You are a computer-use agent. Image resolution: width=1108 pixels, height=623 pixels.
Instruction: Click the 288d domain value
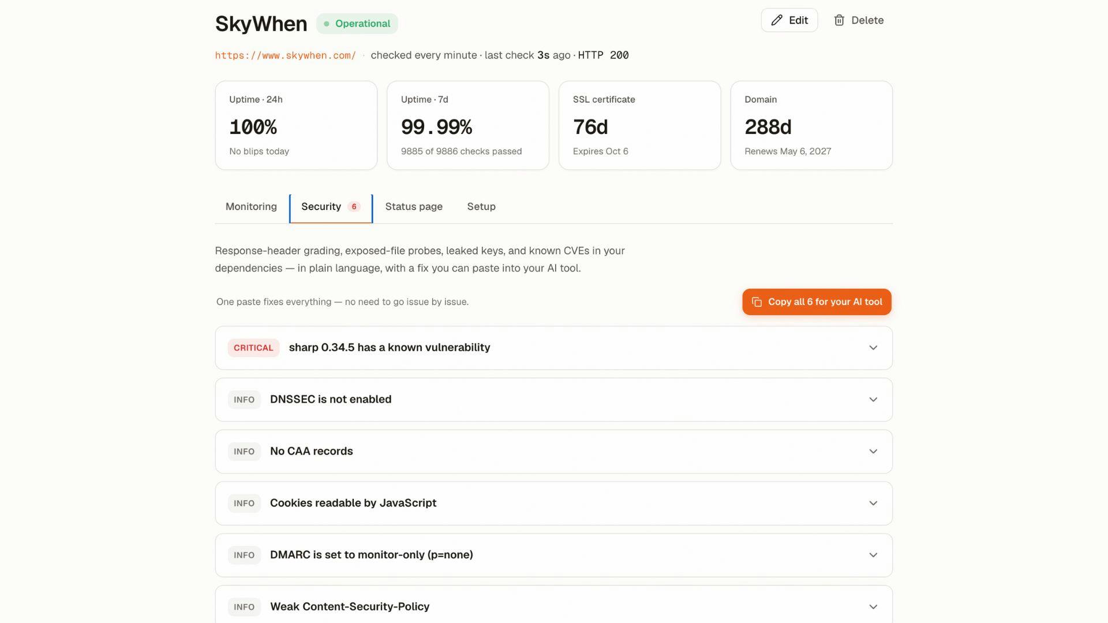(x=768, y=127)
